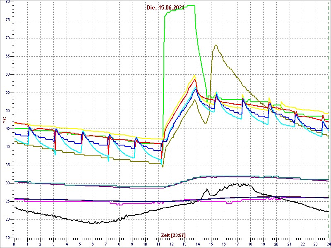Select the 15 label on temperature axis
The image size is (331, 248).
pyautogui.click(x=7, y=238)
